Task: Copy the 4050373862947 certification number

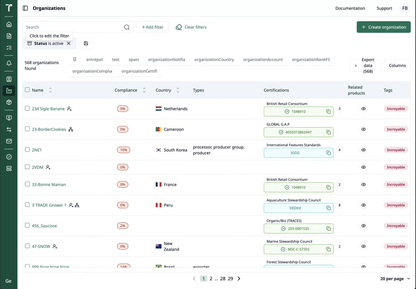Action: (x=329, y=132)
